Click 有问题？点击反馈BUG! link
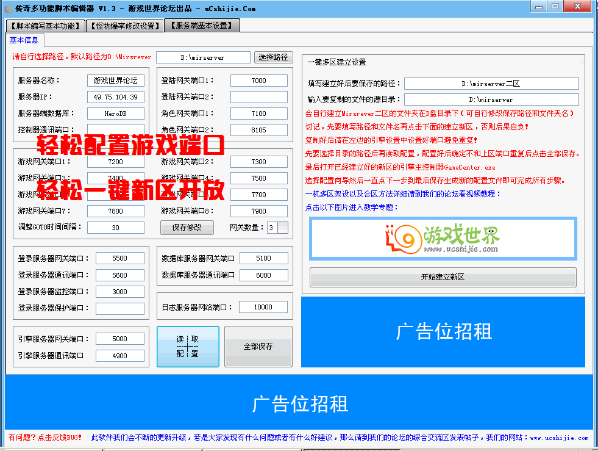 click(x=45, y=438)
